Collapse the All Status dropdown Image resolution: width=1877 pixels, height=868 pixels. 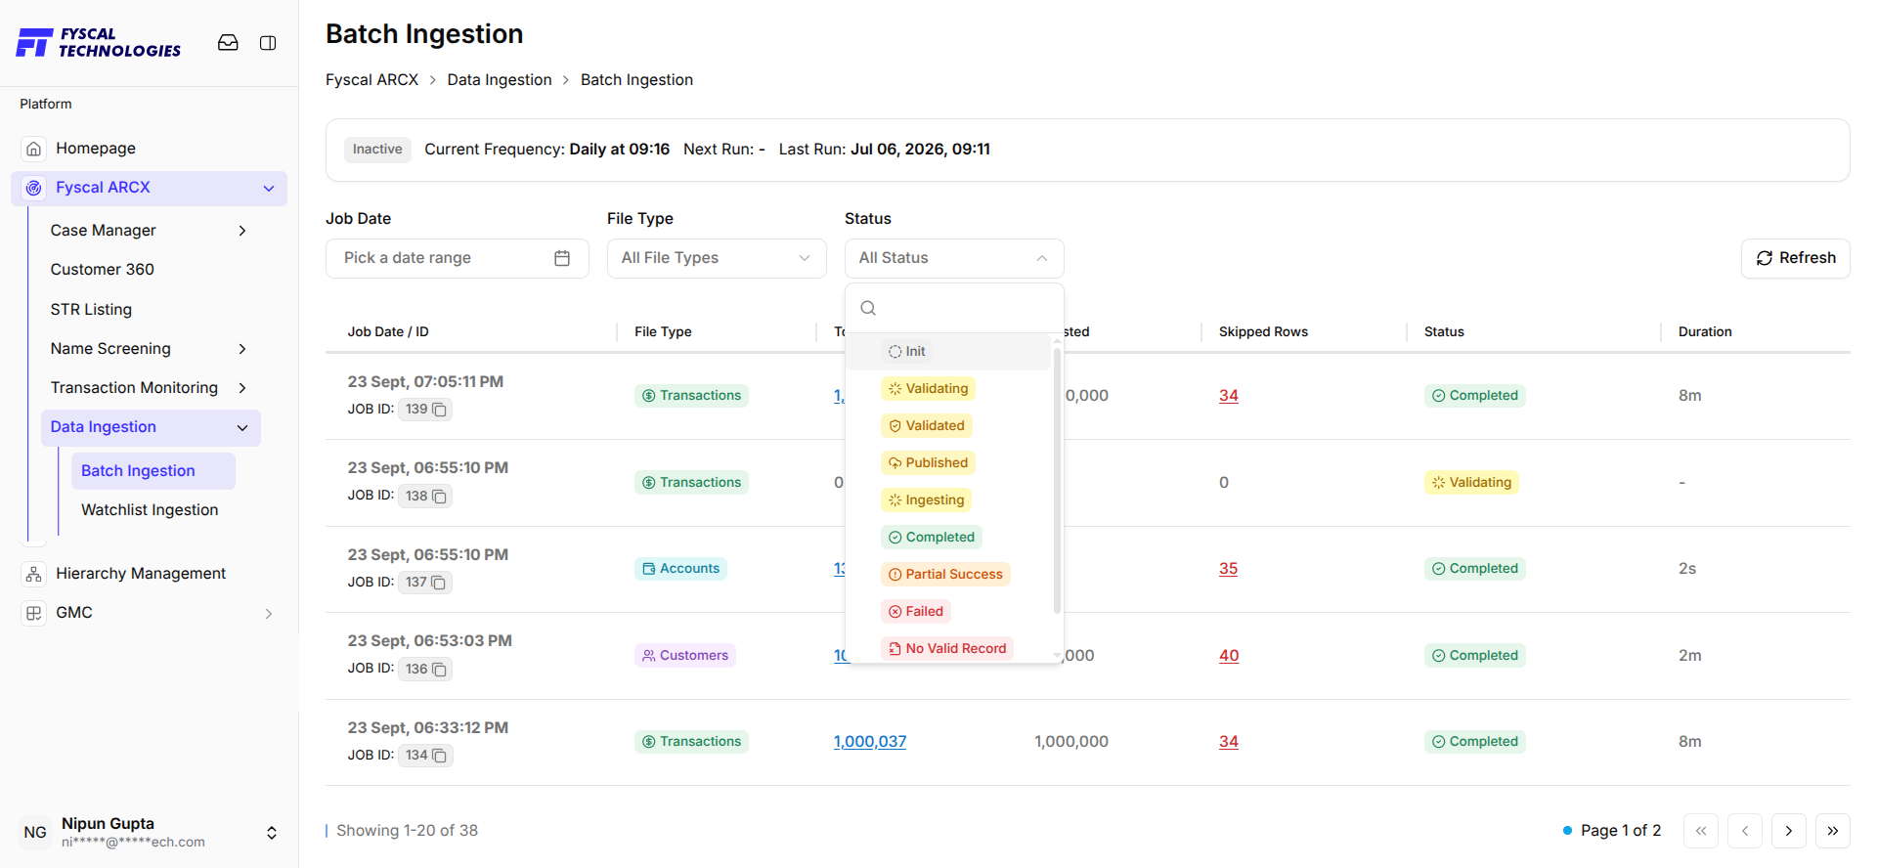(x=954, y=258)
